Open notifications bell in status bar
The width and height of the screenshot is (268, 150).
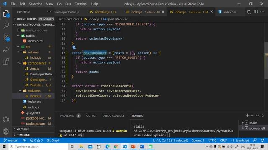coord(263,140)
